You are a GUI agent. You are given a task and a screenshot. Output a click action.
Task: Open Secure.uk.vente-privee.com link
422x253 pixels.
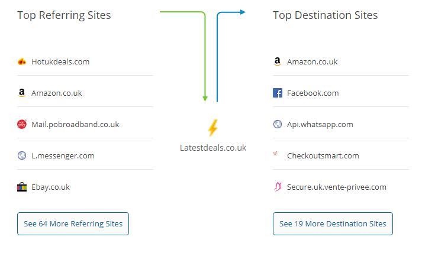coord(336,187)
